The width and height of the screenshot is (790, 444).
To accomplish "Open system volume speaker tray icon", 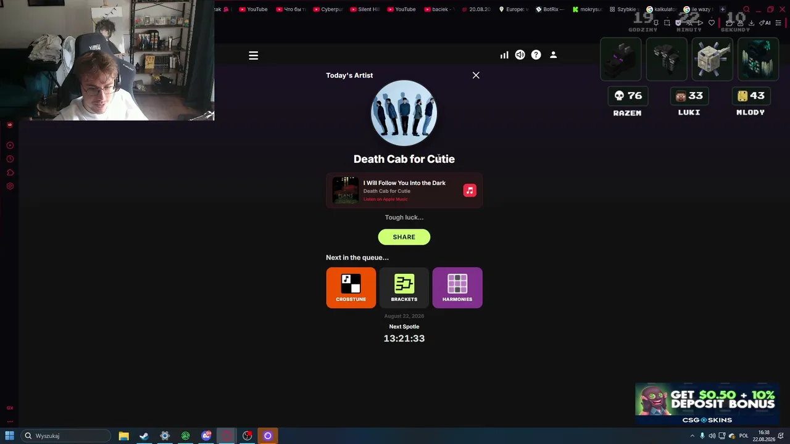I will pyautogui.click(x=712, y=436).
